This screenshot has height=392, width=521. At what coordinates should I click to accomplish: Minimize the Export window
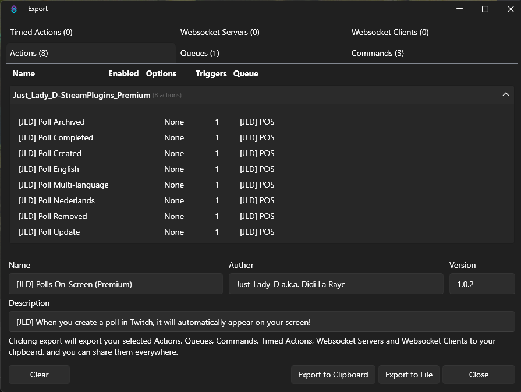point(459,9)
